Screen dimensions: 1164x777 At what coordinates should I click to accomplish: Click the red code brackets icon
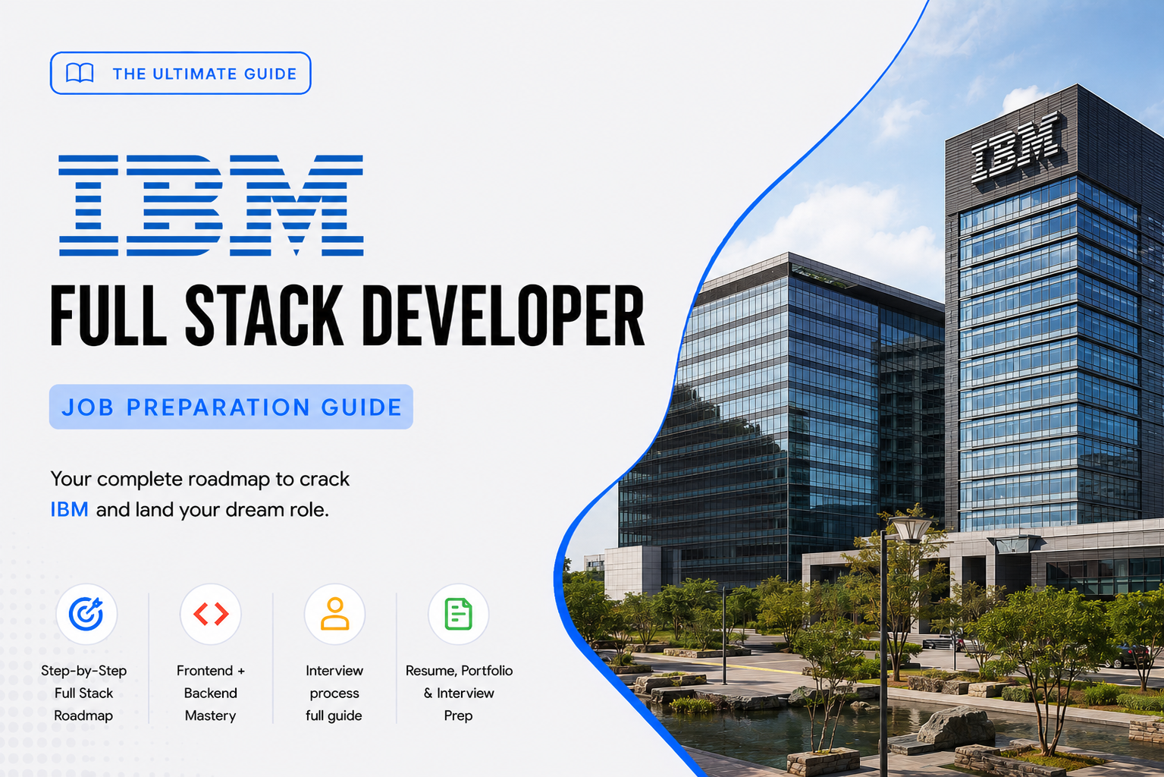tap(211, 614)
